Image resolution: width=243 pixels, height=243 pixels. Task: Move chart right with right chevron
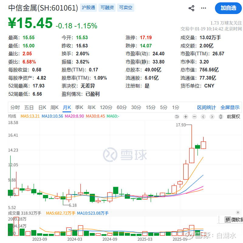(212, 116)
